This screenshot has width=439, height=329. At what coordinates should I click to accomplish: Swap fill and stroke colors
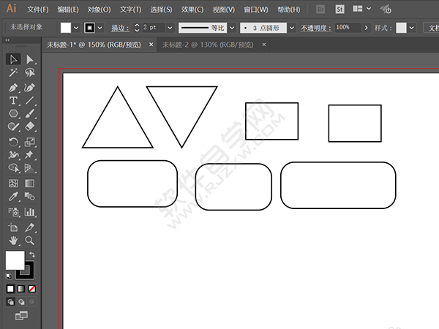(31, 254)
